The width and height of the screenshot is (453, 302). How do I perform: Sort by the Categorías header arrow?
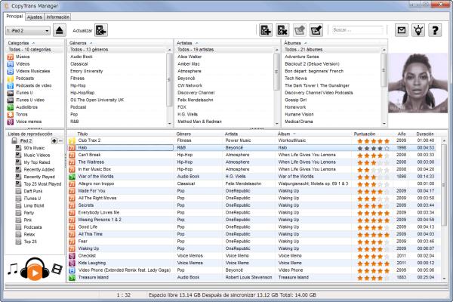click(33, 43)
